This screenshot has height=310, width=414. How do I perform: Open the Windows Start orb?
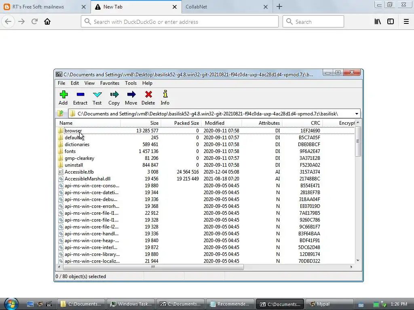pos(11,304)
